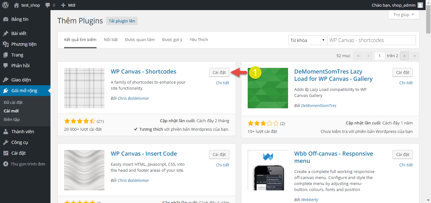Click the 52 mục results count
This screenshot has height=203, width=431.
coord(343,56)
